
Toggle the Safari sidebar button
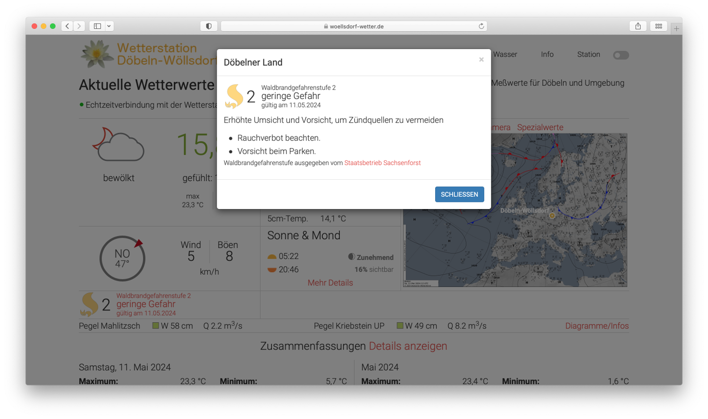97,26
